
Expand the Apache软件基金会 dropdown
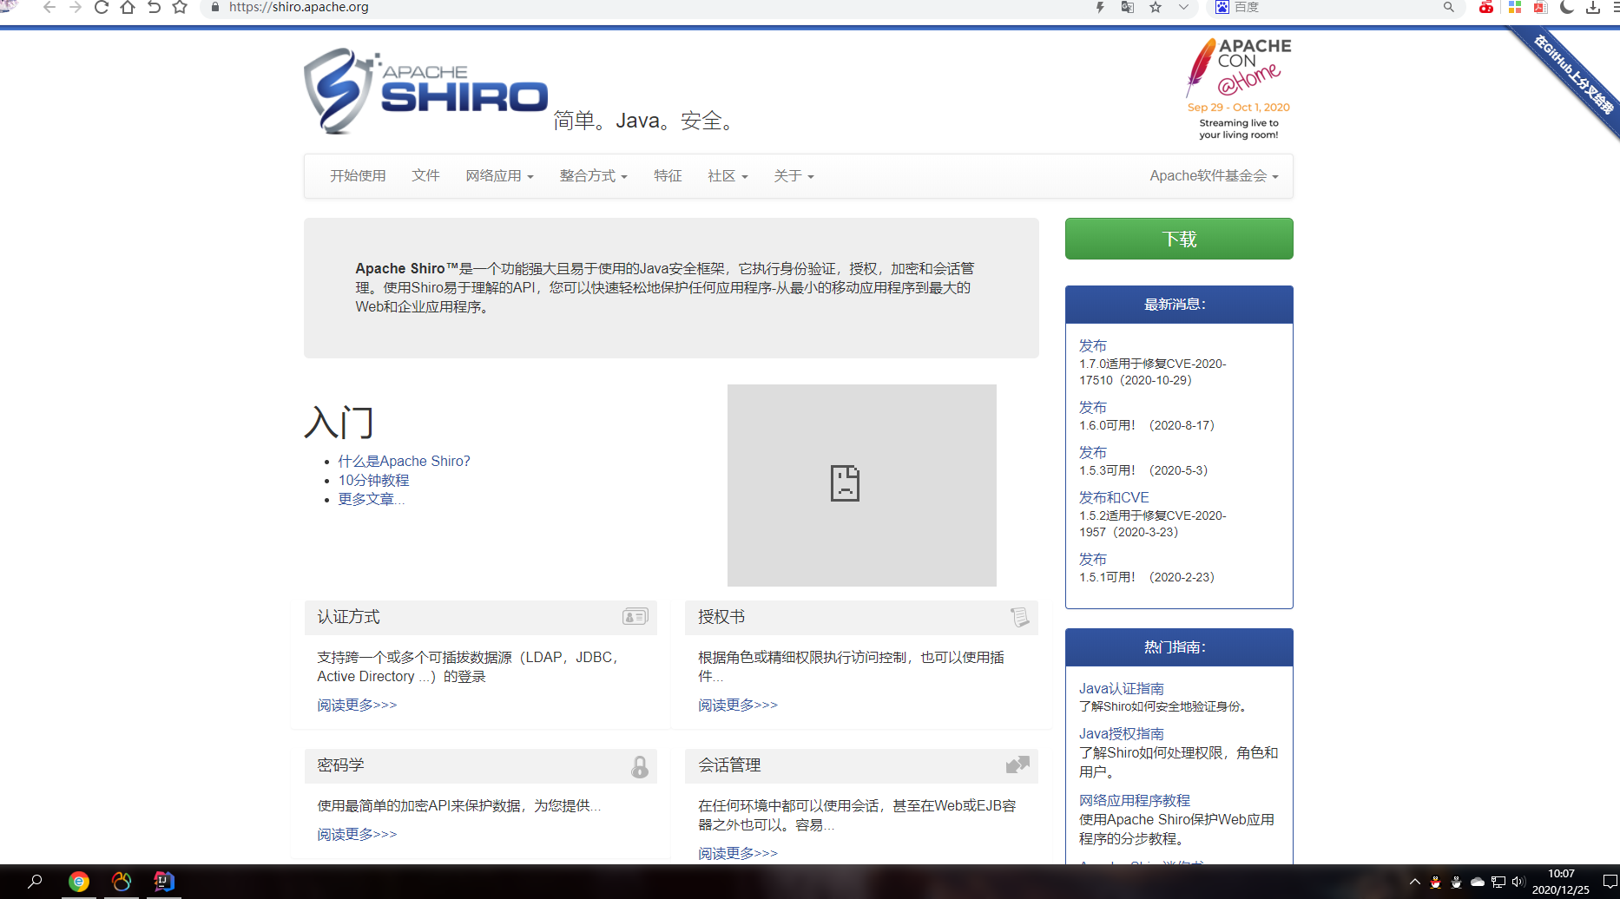coord(1212,175)
